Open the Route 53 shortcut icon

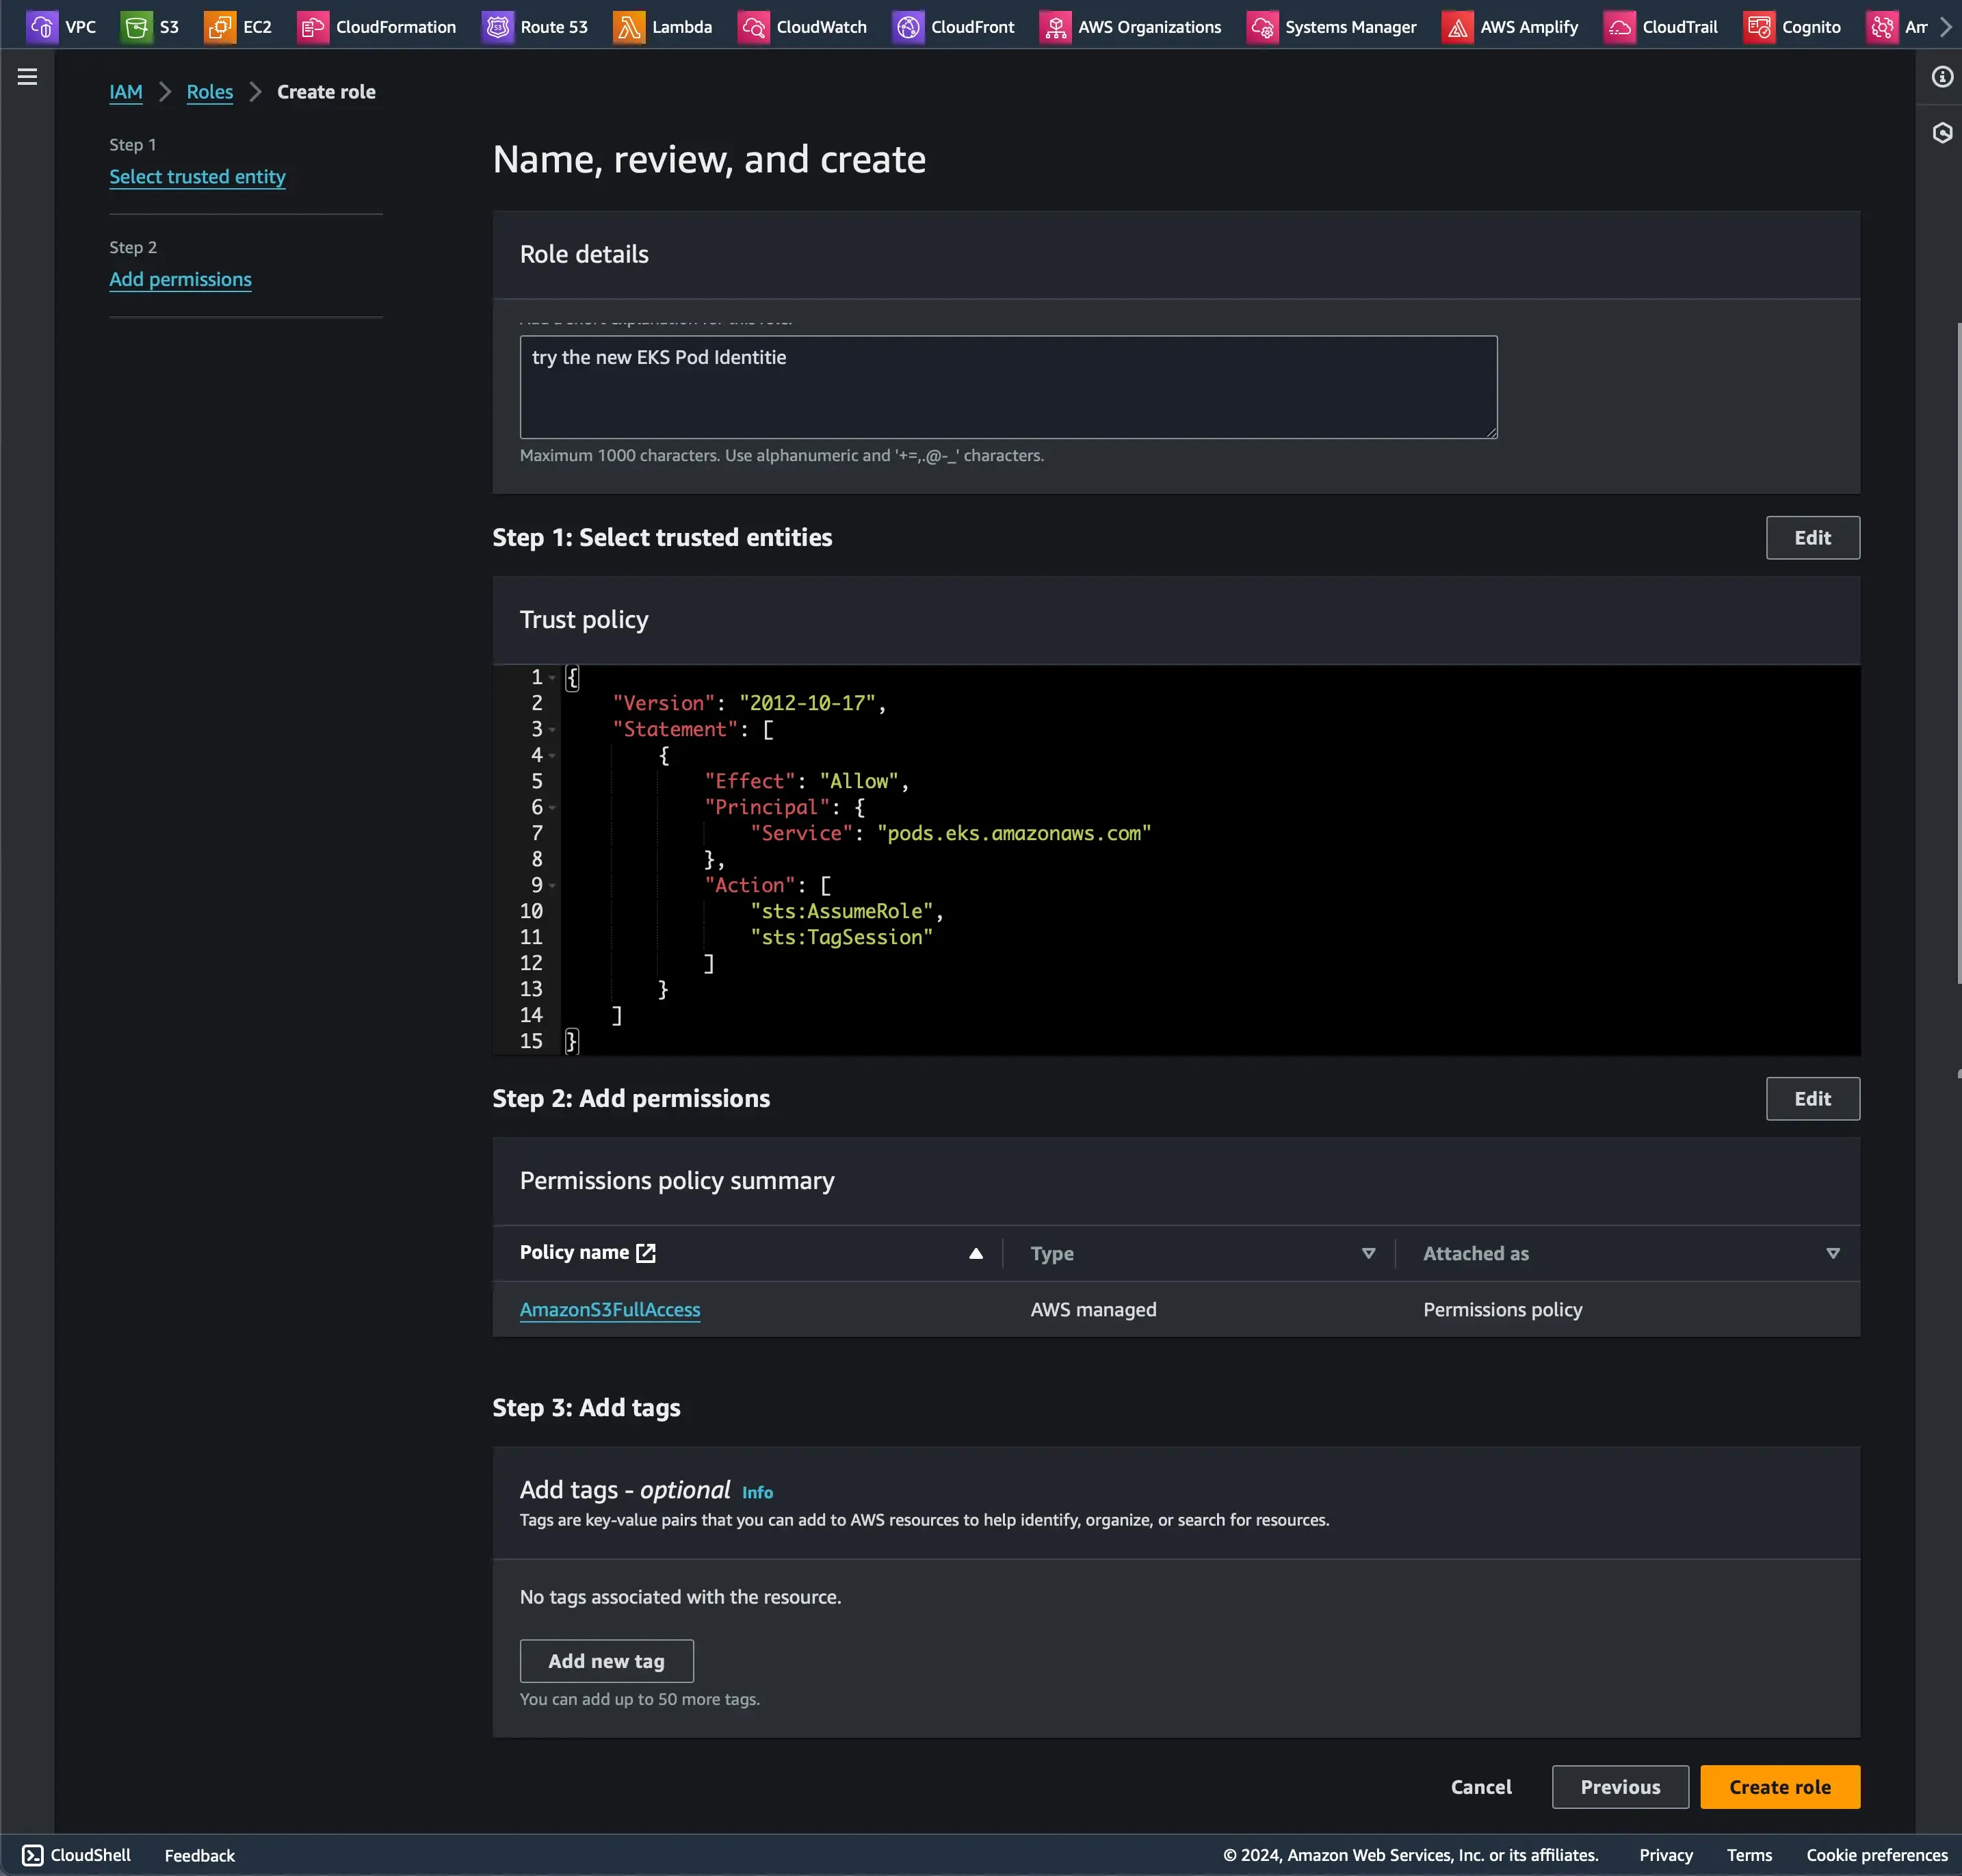(497, 27)
